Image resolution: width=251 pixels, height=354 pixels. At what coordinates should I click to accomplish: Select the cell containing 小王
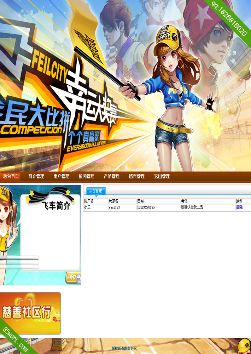coord(96,207)
